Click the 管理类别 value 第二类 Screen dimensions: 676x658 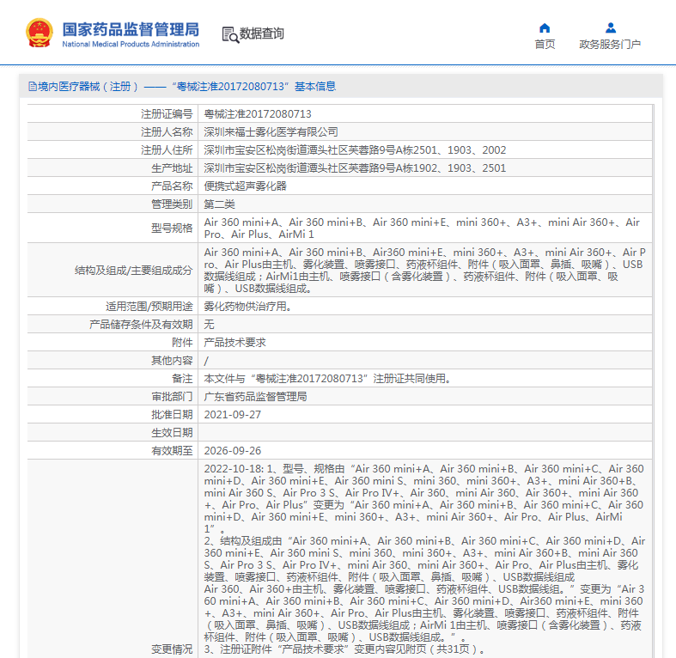click(x=219, y=204)
